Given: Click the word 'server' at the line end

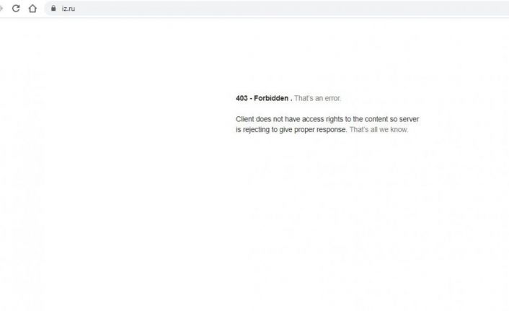Looking at the screenshot, I should pyautogui.click(x=409, y=119).
